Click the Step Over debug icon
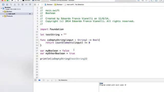This screenshot has height=92, width=164. coord(48,80)
